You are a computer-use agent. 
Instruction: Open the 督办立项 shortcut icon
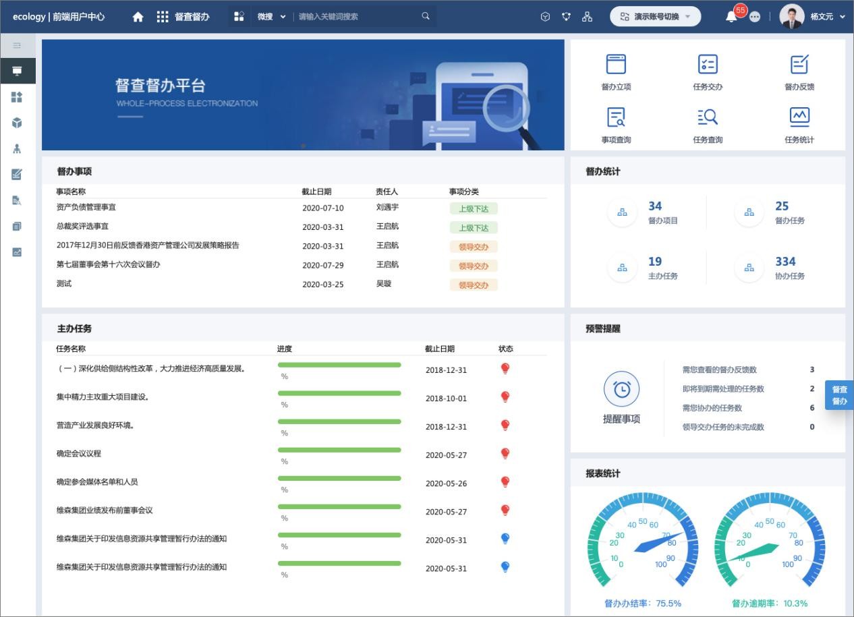pos(616,65)
